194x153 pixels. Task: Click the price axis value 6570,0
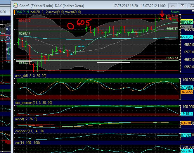pos(189,52)
